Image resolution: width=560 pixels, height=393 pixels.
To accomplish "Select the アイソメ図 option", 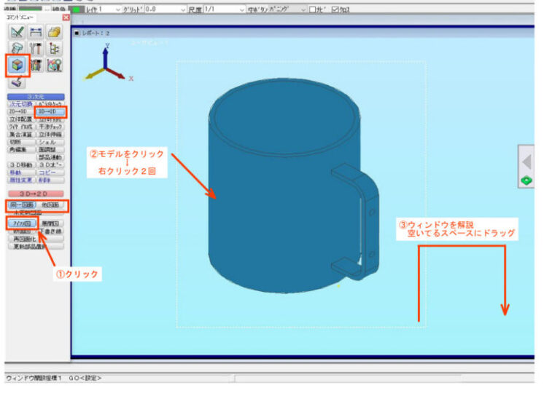I will (22, 223).
